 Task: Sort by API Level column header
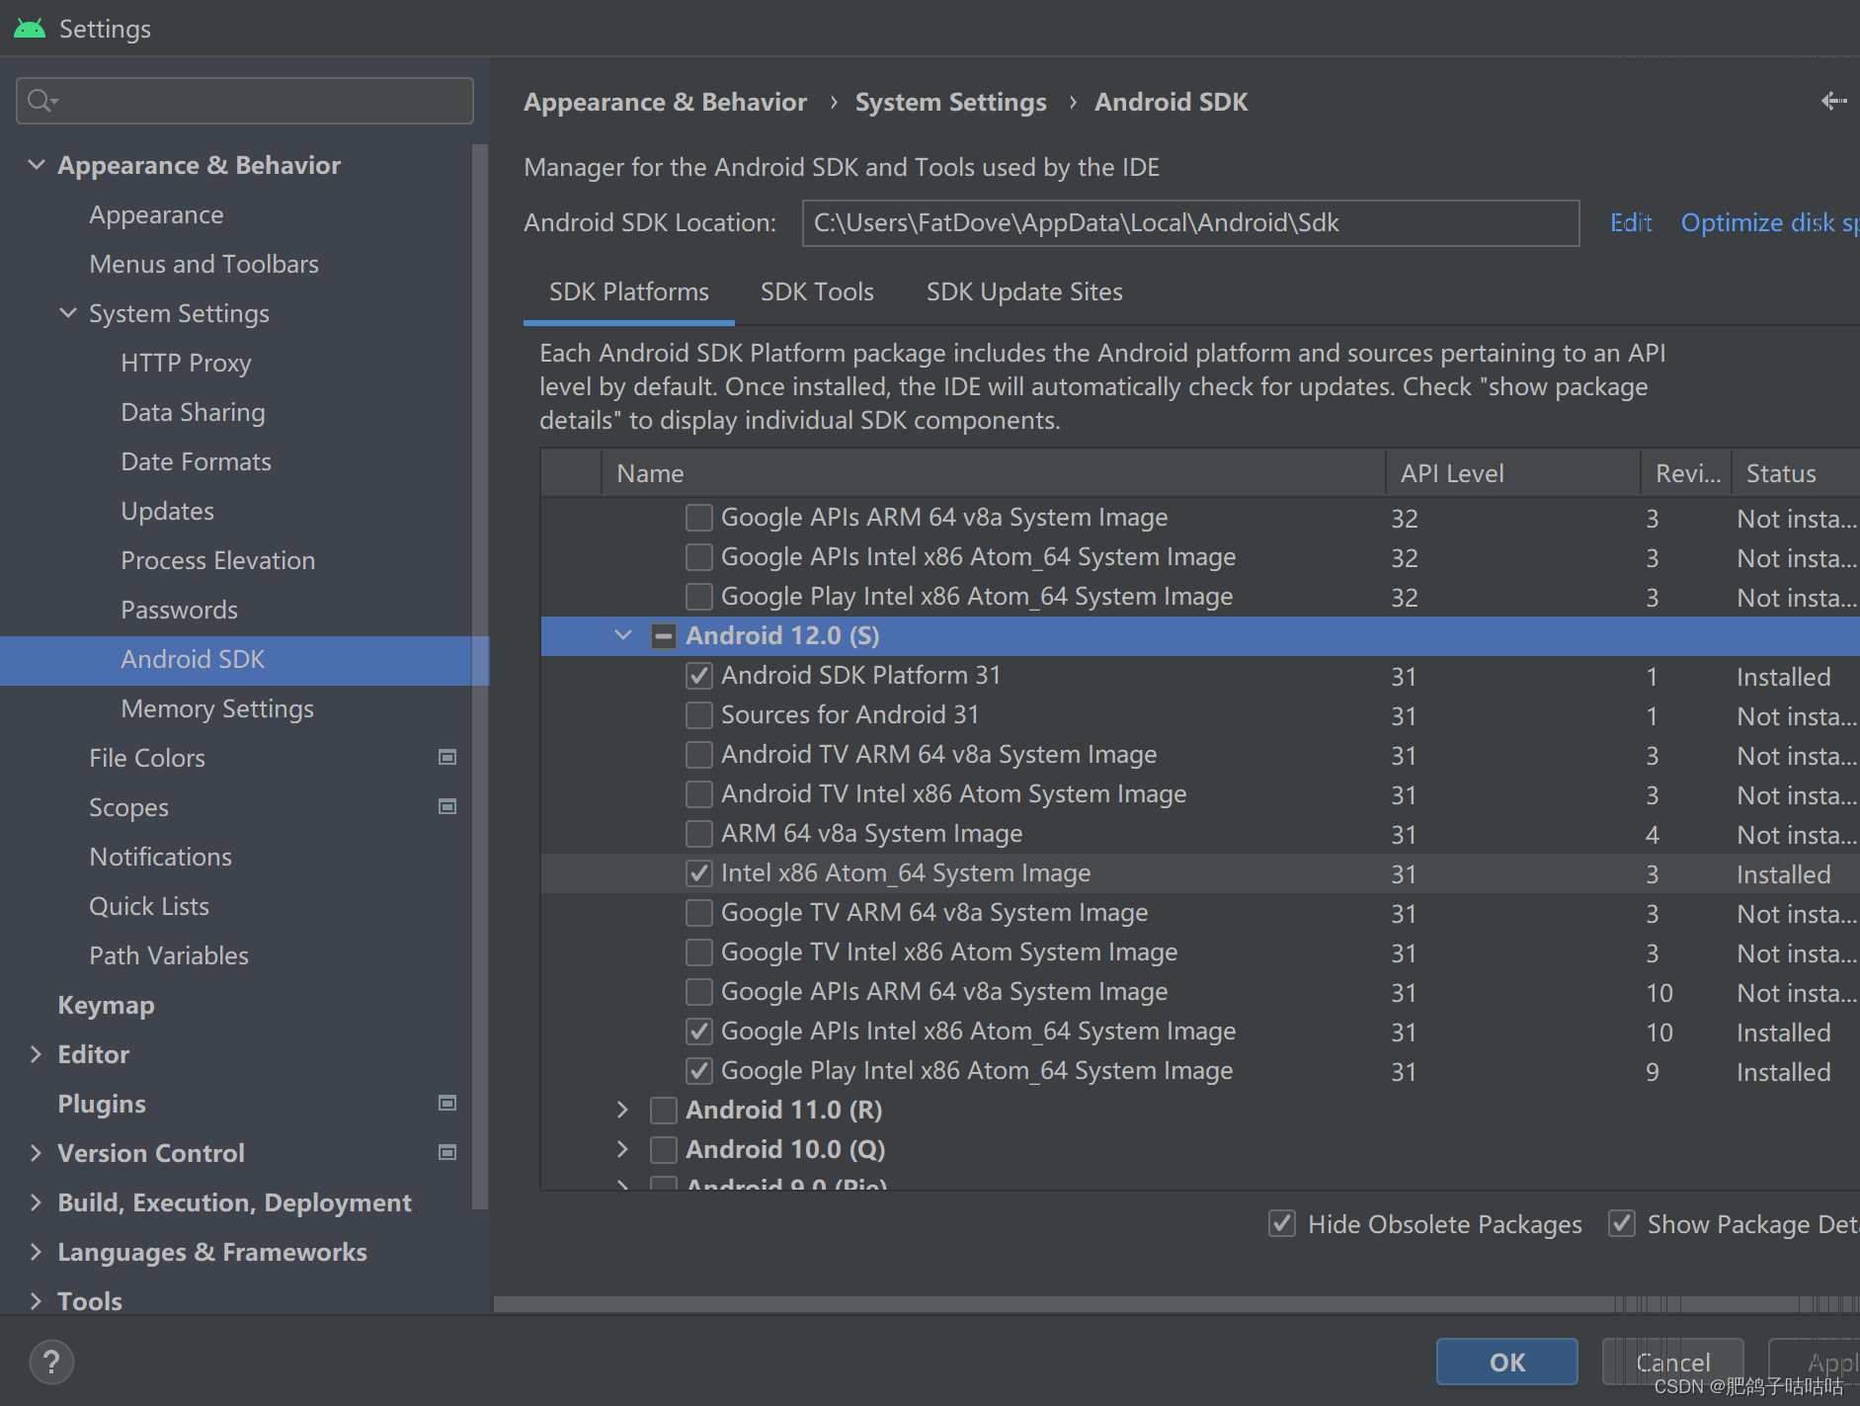[1512, 473]
